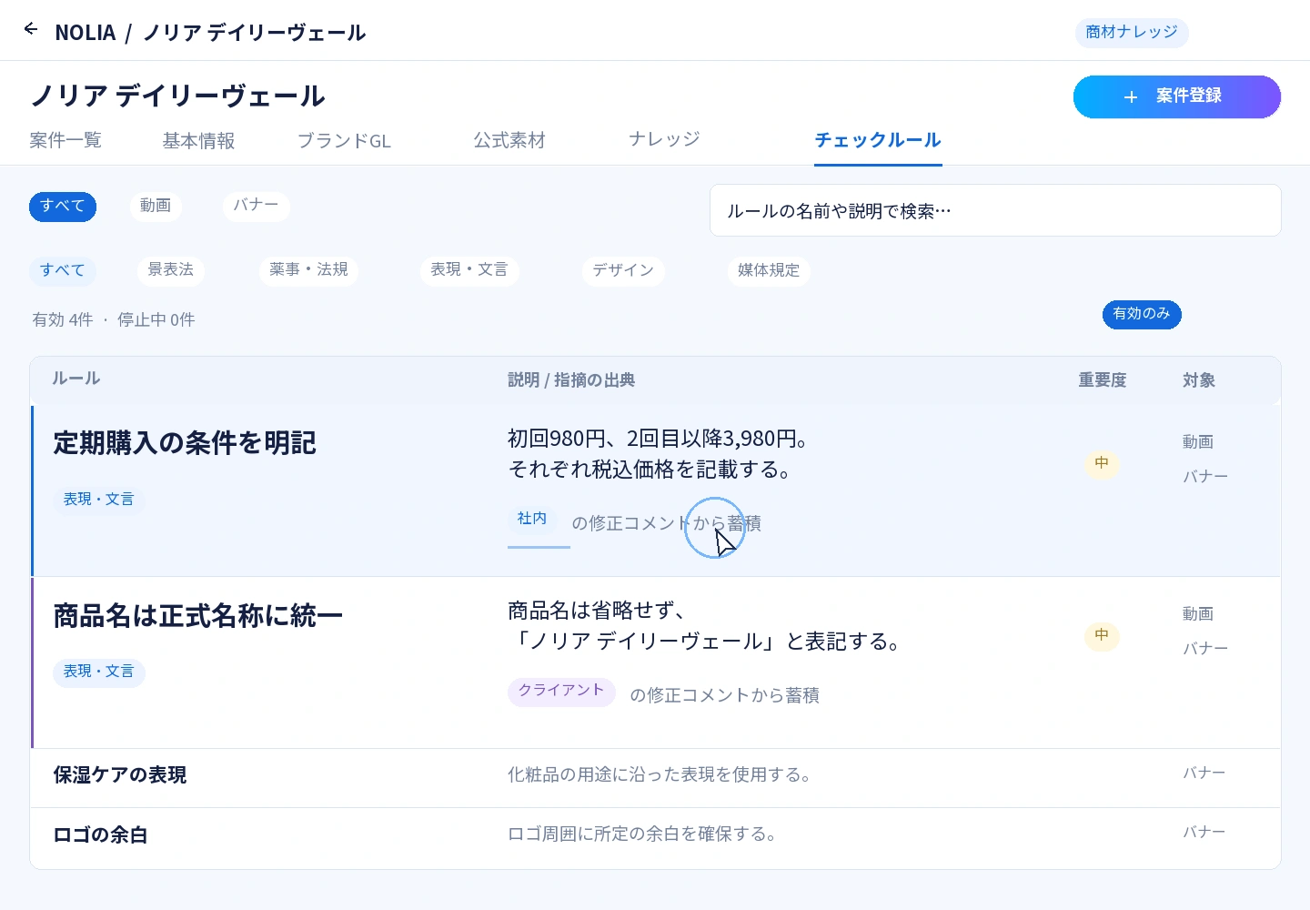The height and width of the screenshot is (910, 1310).
Task: Switch to the 公式素材 tab
Action: click(x=509, y=140)
